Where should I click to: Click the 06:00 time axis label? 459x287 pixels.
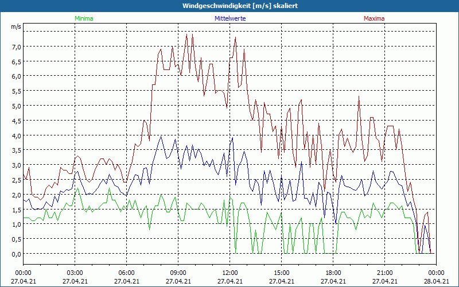tap(126, 273)
